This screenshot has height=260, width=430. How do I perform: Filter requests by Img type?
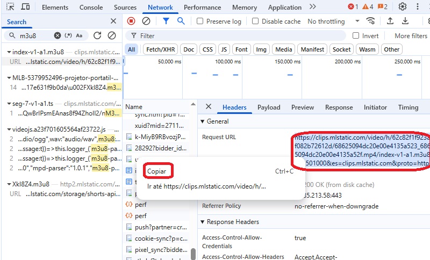(x=261, y=49)
